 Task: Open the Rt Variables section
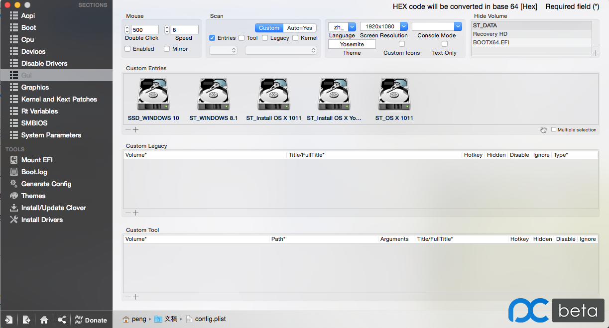[x=56, y=111]
